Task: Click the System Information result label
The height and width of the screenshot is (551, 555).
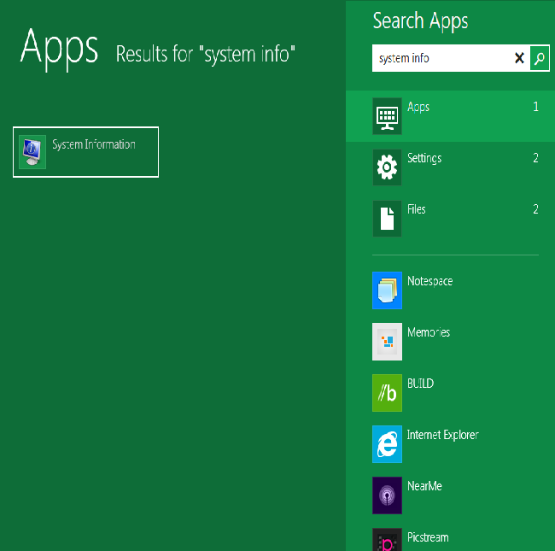Action: click(94, 144)
